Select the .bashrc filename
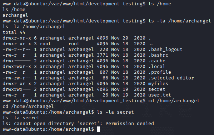 click(158, 55)
